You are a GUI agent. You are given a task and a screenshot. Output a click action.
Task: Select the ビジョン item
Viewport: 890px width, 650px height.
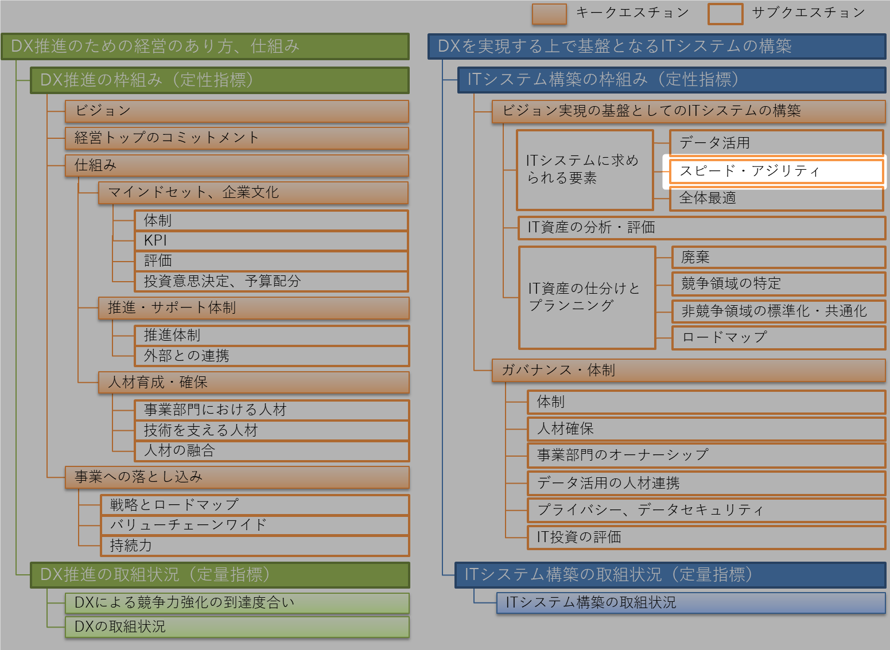tap(236, 111)
